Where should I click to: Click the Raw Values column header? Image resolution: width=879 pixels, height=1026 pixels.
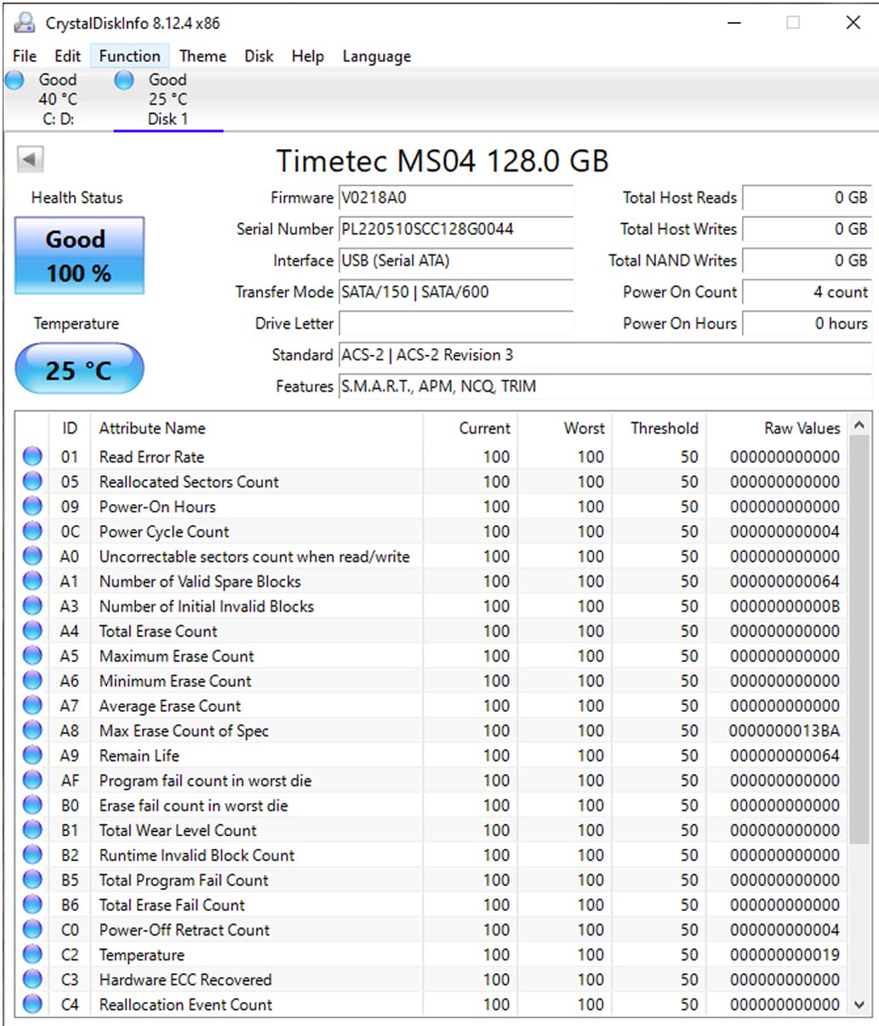(802, 428)
